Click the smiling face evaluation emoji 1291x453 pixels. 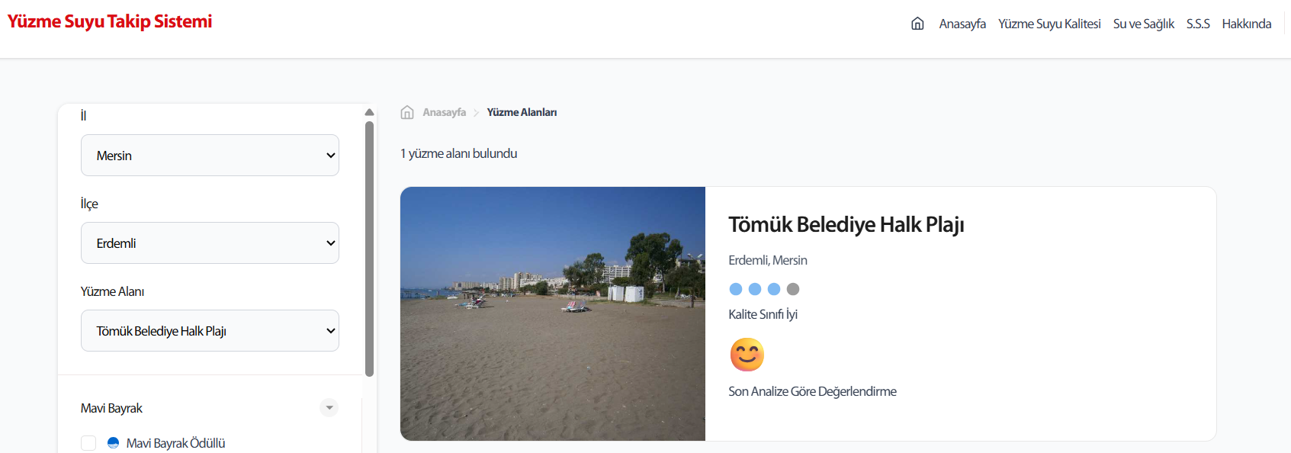point(747,355)
